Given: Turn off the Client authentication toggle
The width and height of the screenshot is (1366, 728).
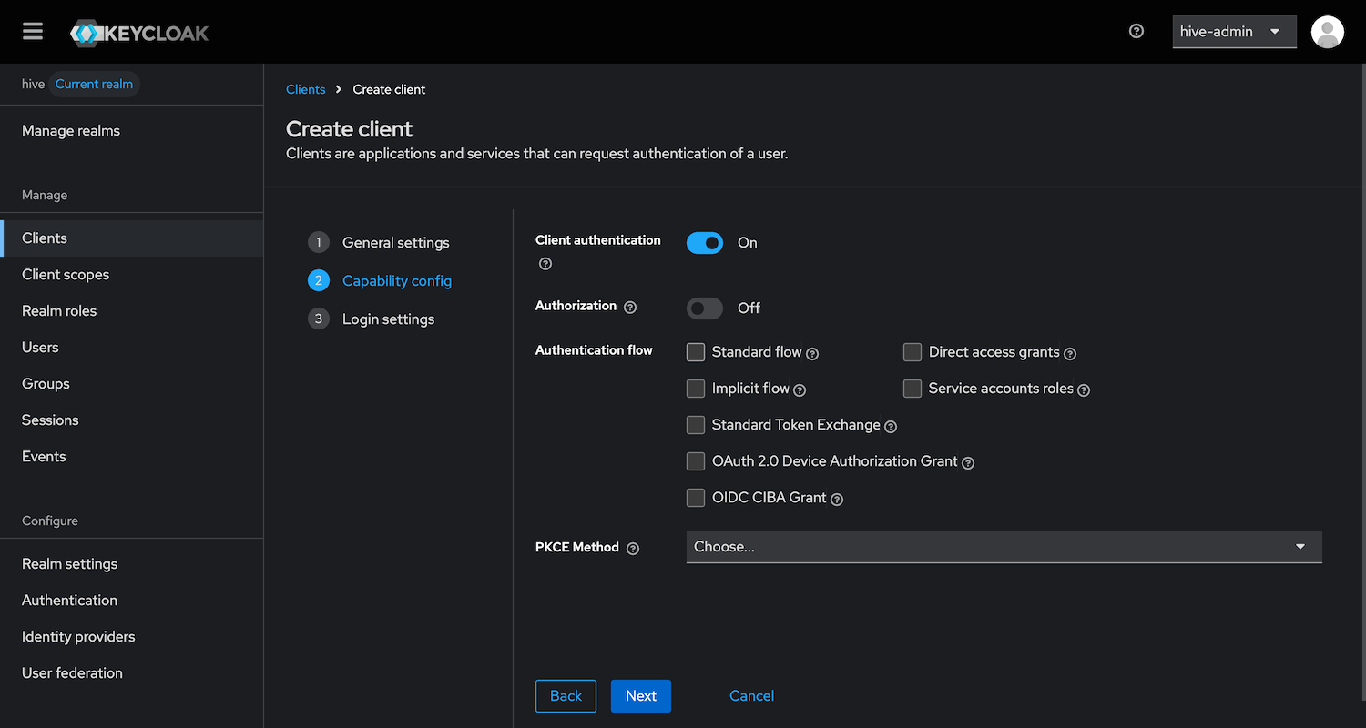Looking at the screenshot, I should click(x=704, y=243).
